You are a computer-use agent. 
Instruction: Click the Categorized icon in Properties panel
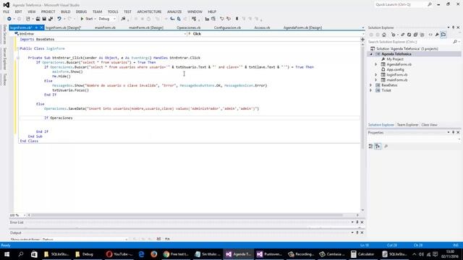pos(371,146)
